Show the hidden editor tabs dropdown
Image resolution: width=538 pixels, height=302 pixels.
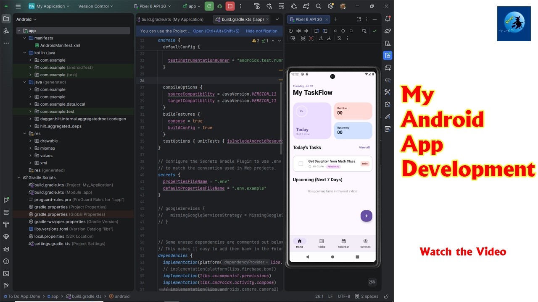277,19
